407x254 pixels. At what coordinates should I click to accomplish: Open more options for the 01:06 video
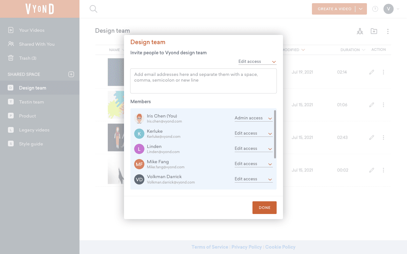pyautogui.click(x=383, y=105)
